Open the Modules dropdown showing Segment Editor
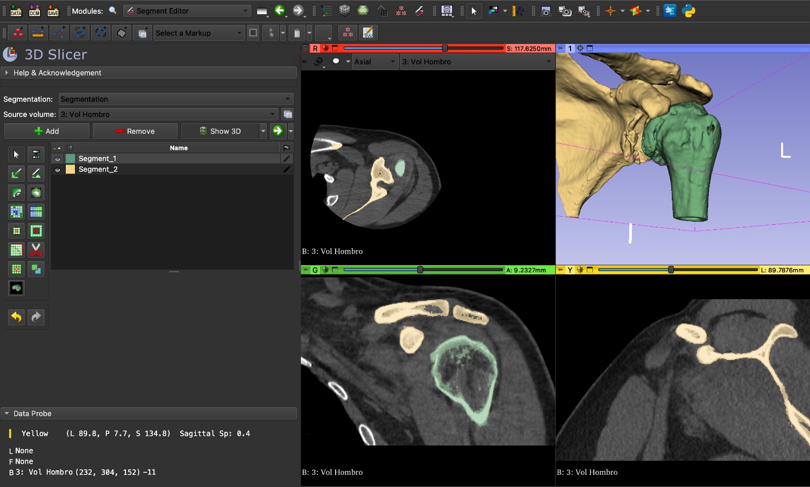Image resolution: width=810 pixels, height=487 pixels. (187, 11)
